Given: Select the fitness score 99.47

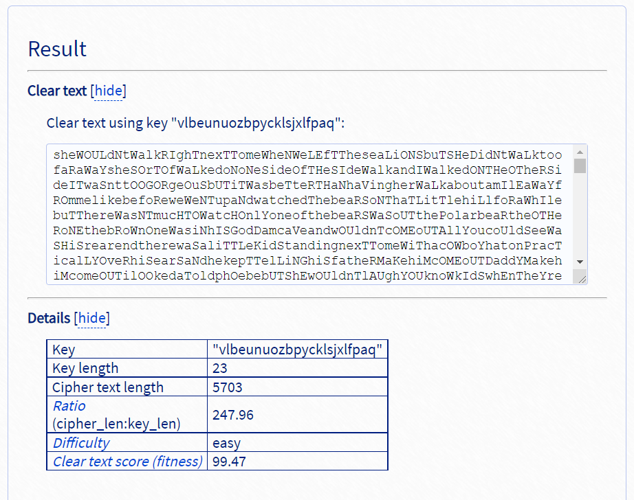Looking at the screenshot, I should 229,462.
